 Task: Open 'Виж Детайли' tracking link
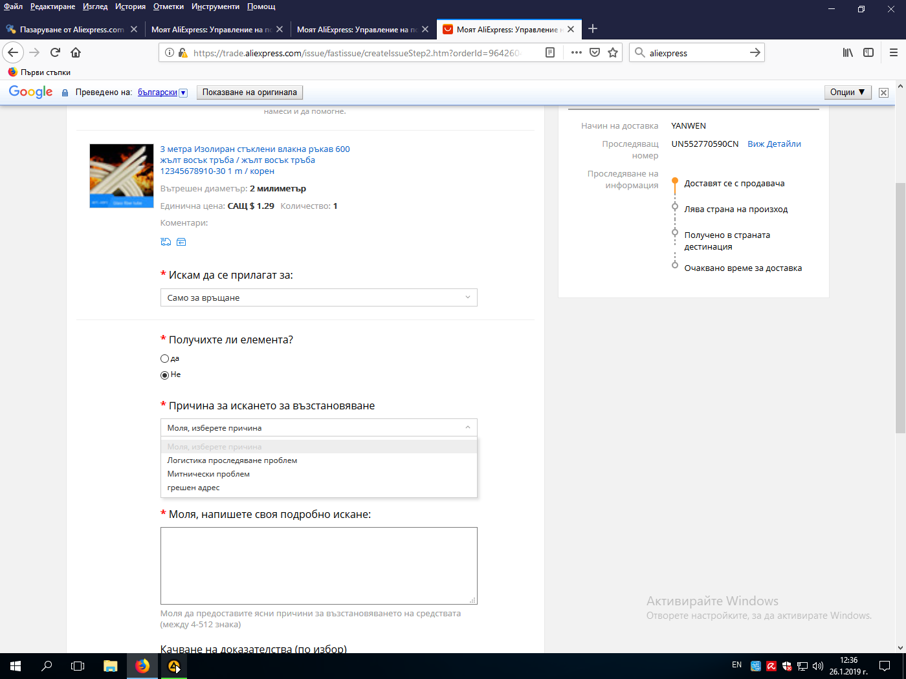coord(774,144)
